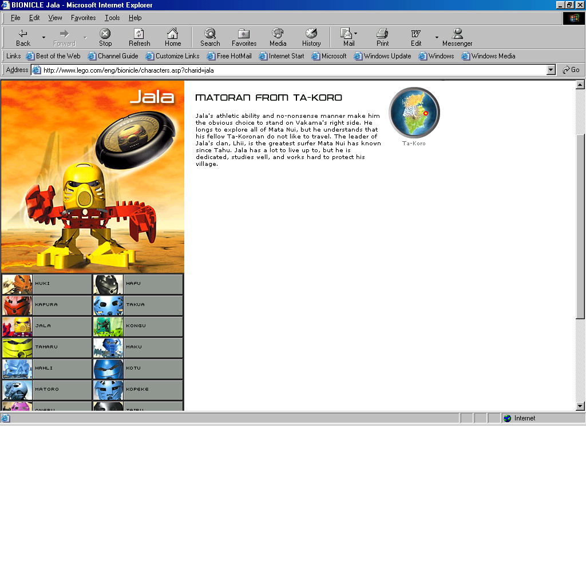Select the Kotu character thumbnail
The width and height of the screenshot is (586, 572).
click(108, 369)
